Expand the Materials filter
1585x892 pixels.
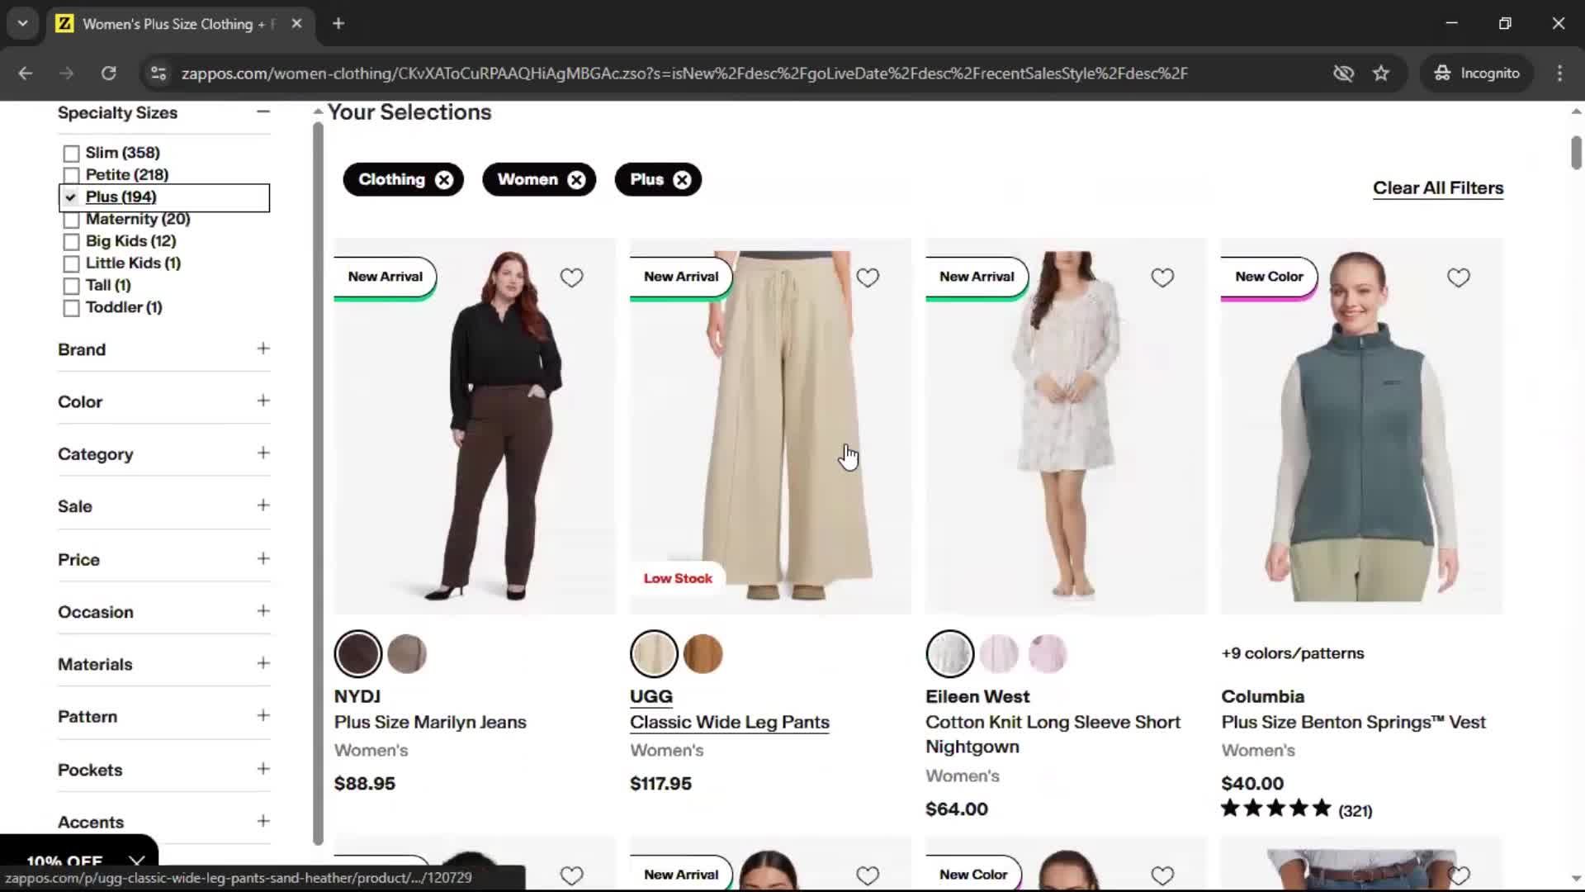click(x=263, y=662)
